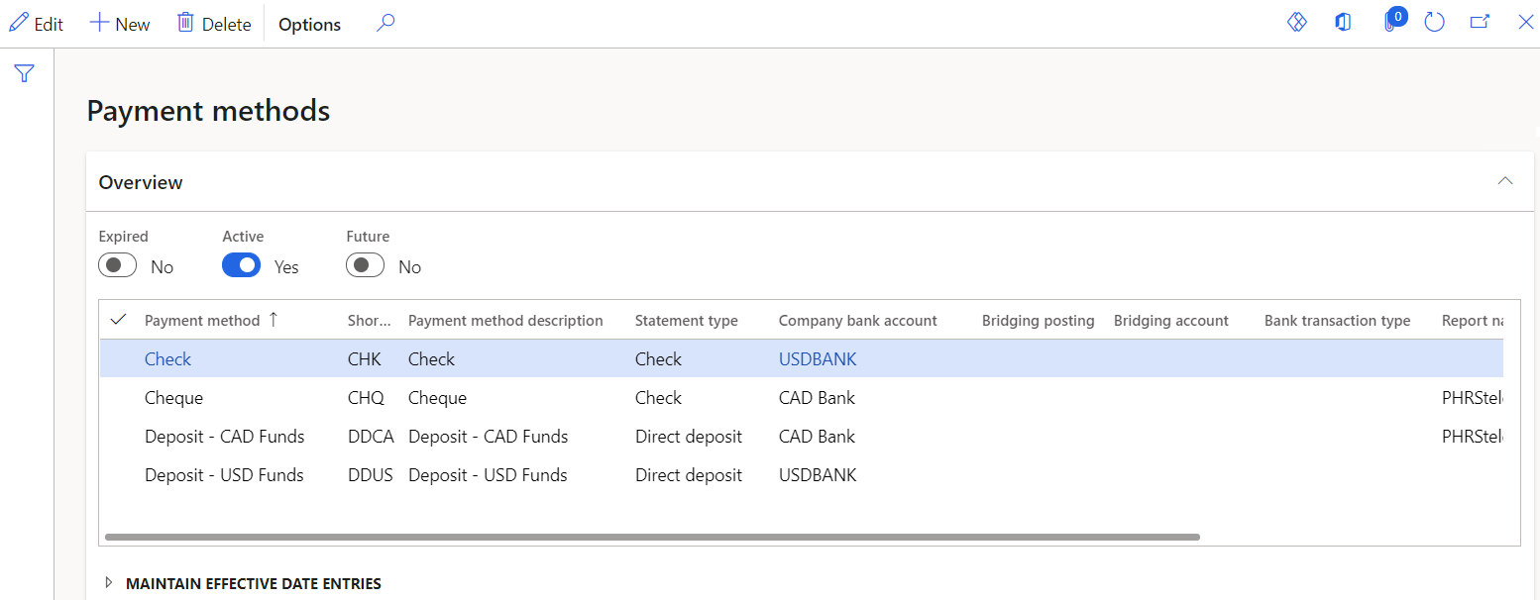Screen dimensions: 1540x600
Task: Click CAD Bank in Deposit - CAD Funds row
Action: coord(817,437)
